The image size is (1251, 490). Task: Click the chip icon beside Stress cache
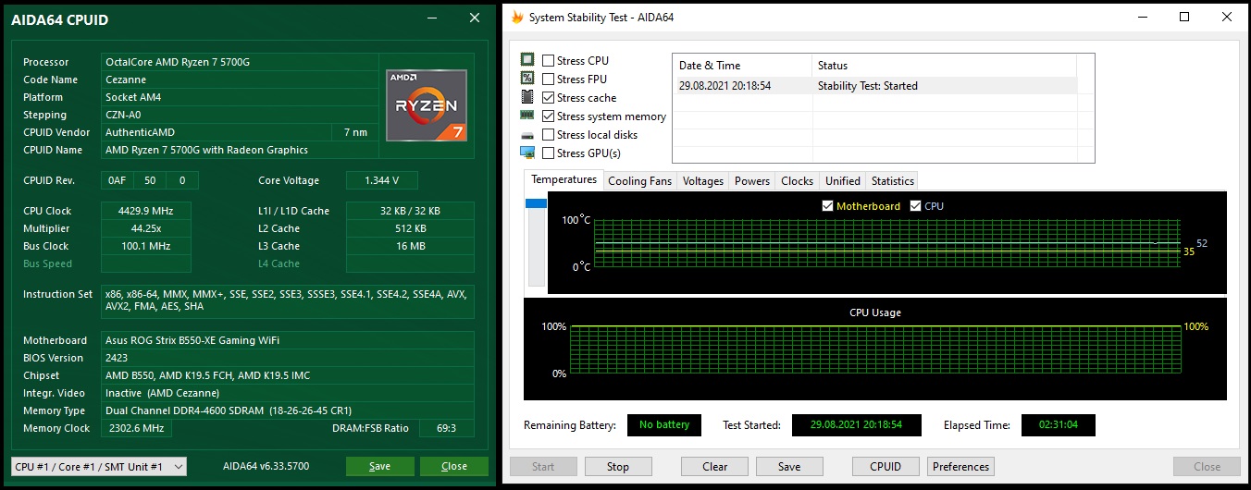[x=527, y=97]
